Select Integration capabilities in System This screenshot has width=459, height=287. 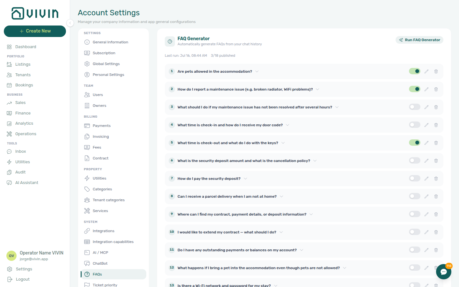[113, 242]
